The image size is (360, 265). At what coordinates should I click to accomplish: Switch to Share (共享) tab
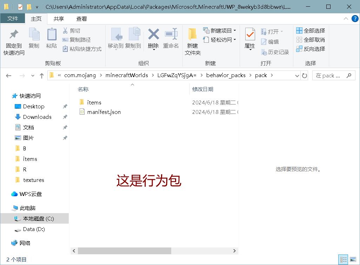click(59, 19)
